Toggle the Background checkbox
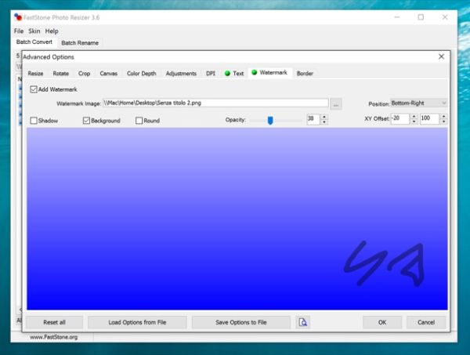470x355 pixels. click(x=86, y=121)
